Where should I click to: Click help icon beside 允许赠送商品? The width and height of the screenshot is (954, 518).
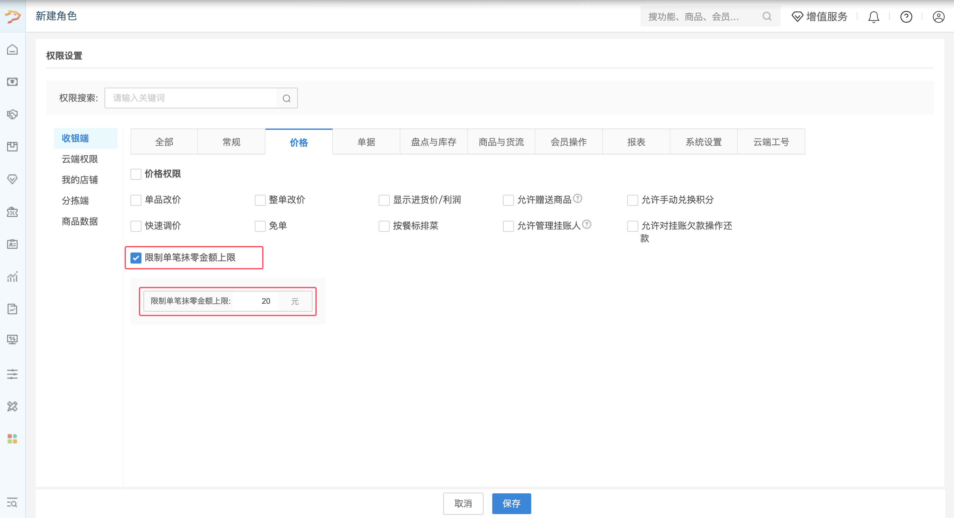[x=578, y=199]
